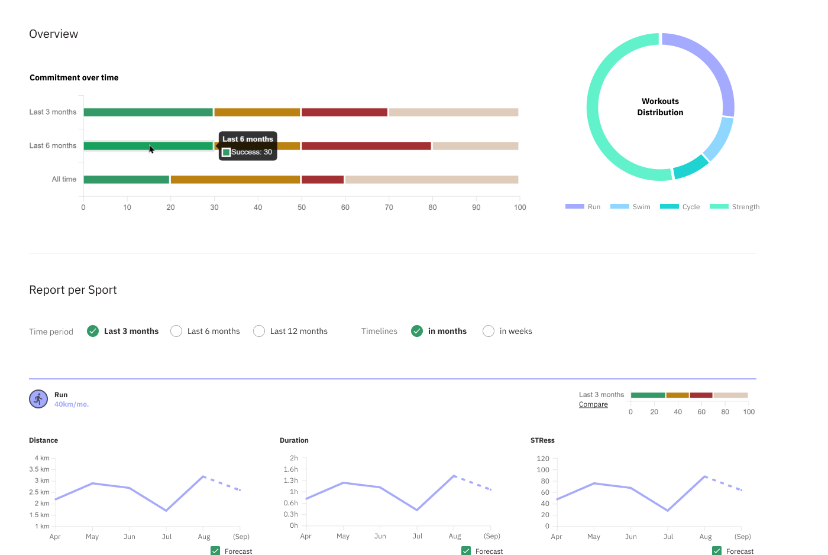This screenshot has height=555, width=828.
Task: Click the Run legend color swatch
Action: point(574,207)
